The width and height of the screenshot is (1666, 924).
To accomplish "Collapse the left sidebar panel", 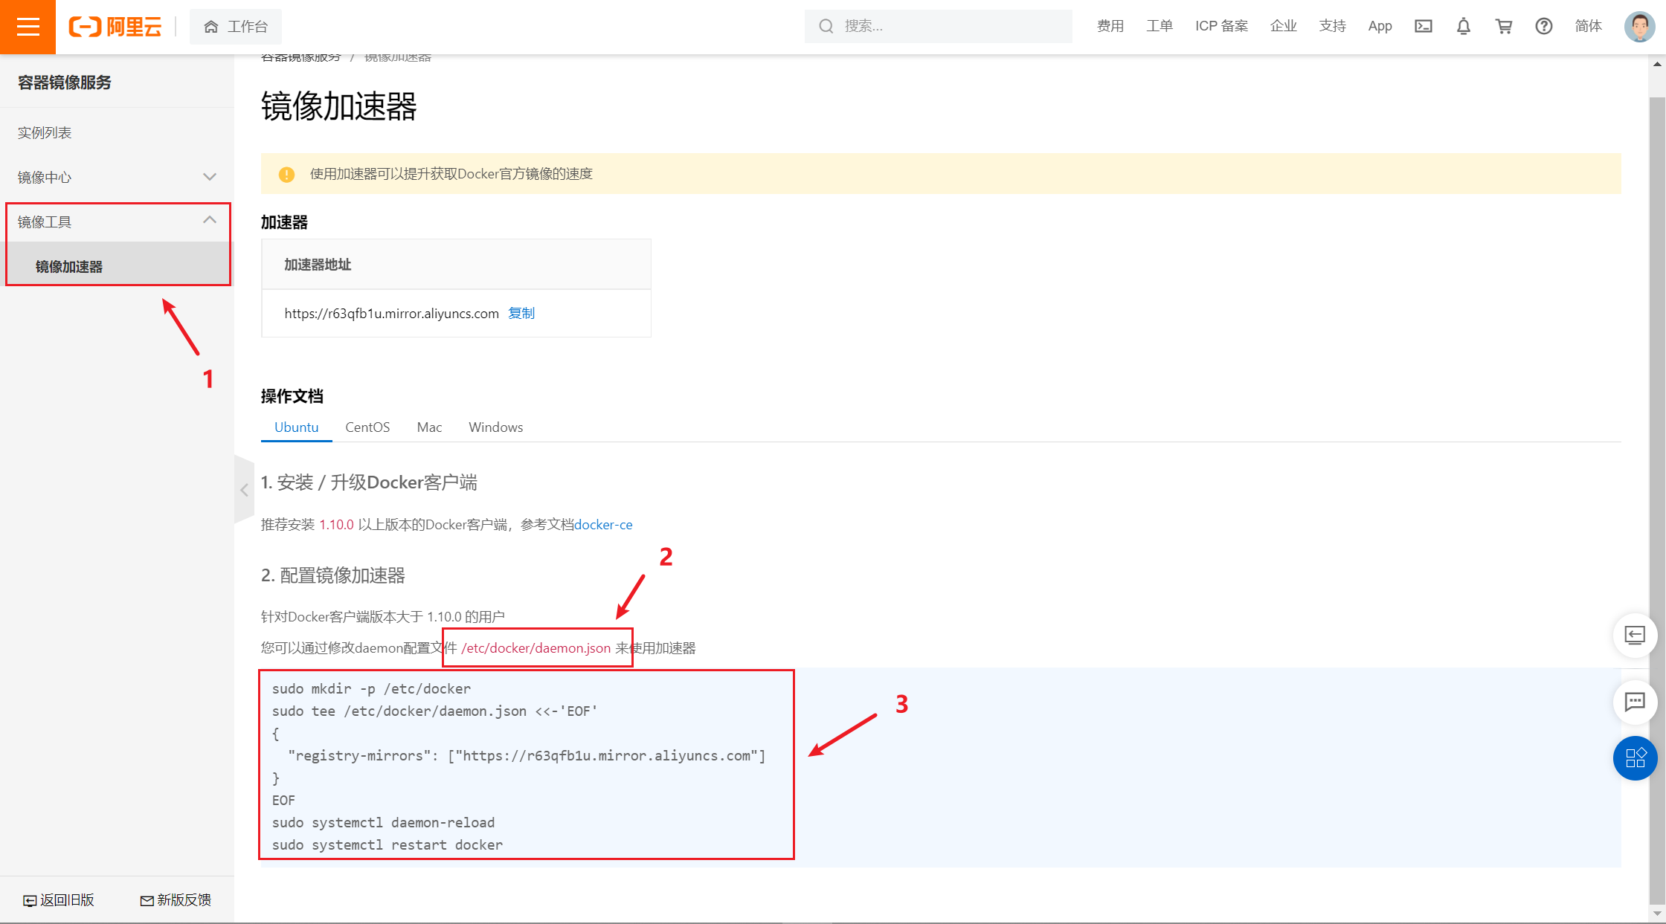I will [244, 490].
